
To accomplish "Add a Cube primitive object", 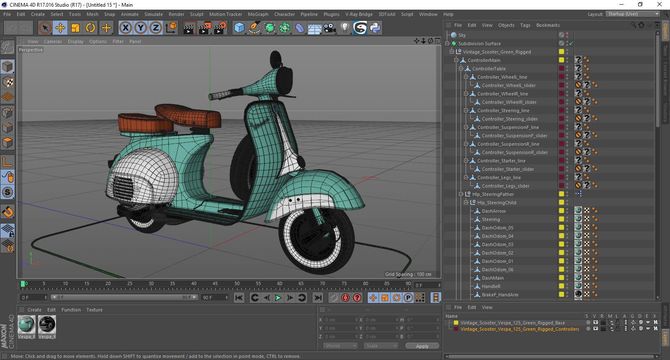I will click(x=239, y=28).
